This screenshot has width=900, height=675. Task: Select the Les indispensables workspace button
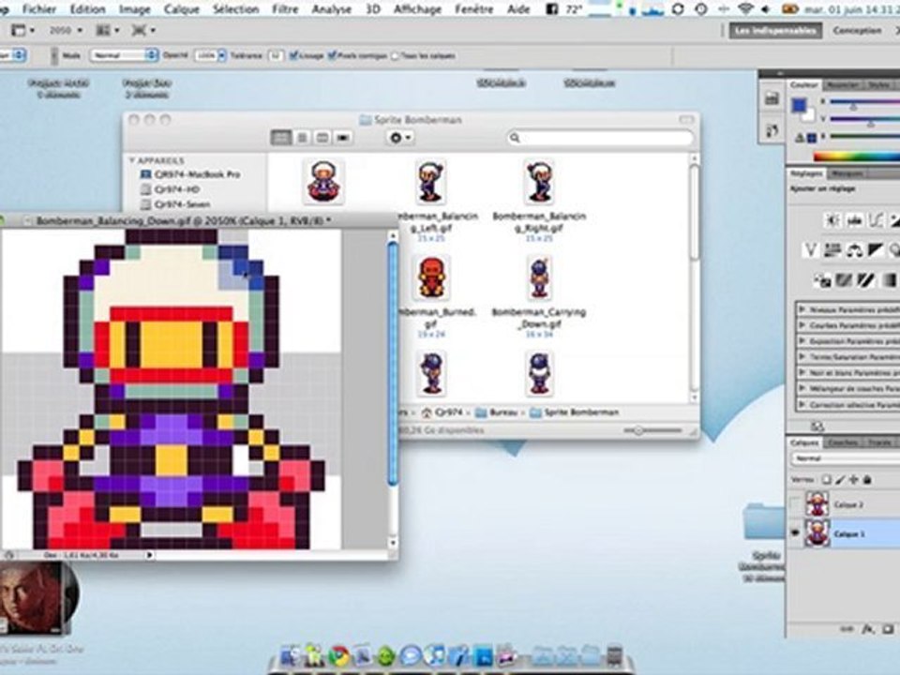click(x=775, y=30)
